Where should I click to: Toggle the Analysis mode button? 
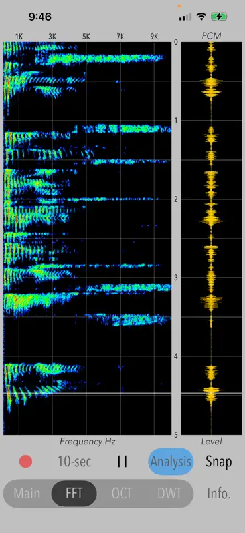point(171,462)
